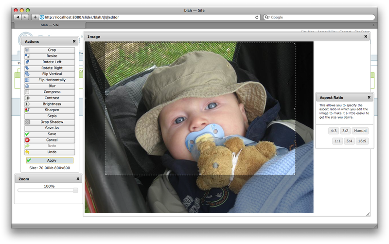
Task: Add a Drop Shadow effect
Action: tap(52, 122)
